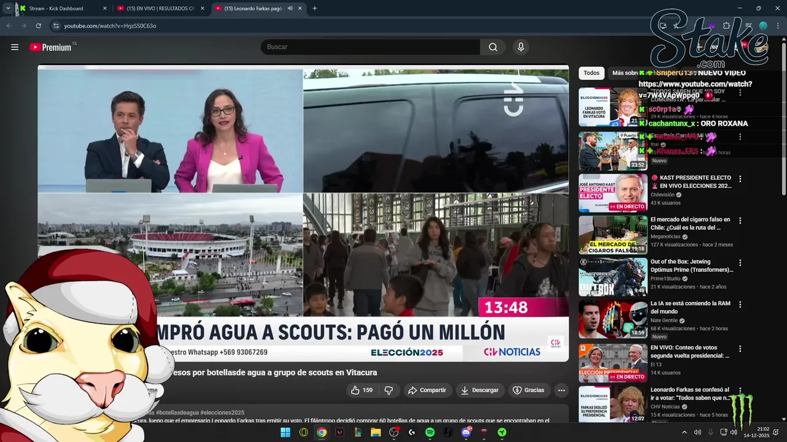The image size is (787, 442).
Task: Start voice search with the microphone
Action: point(521,47)
